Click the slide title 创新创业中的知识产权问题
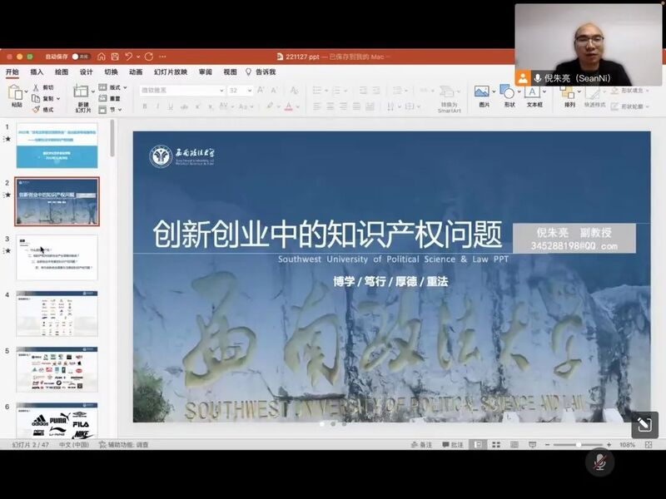Viewport: 666px width, 499px height. [327, 235]
